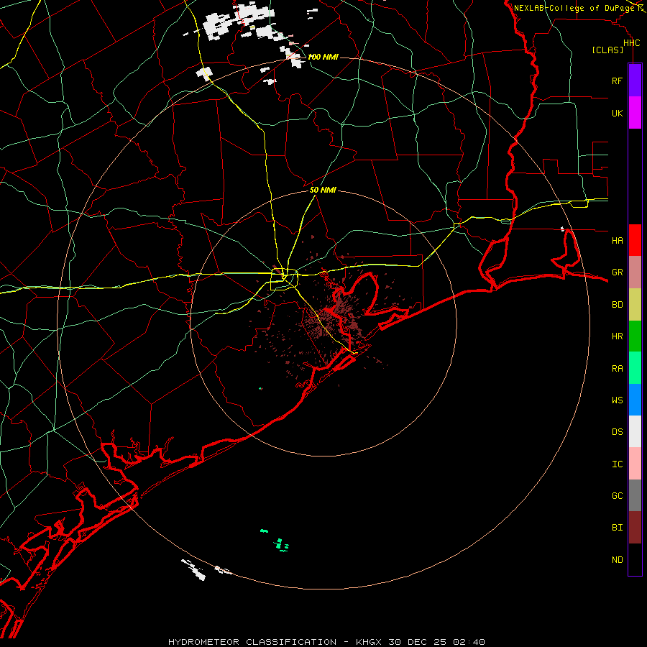This screenshot has height=647, width=647.
Task: Click the BI brown legend swatch
Action: [635, 528]
